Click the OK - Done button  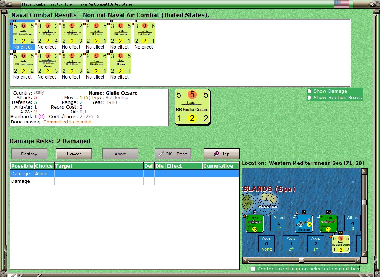(173, 154)
